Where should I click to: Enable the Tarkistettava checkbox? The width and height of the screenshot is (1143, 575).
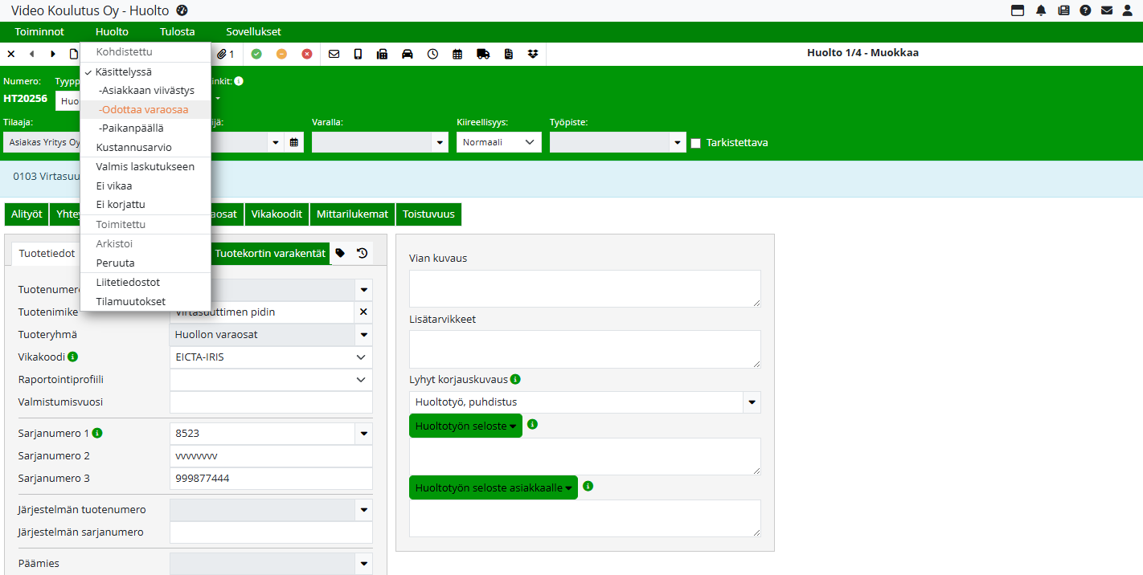pos(696,143)
